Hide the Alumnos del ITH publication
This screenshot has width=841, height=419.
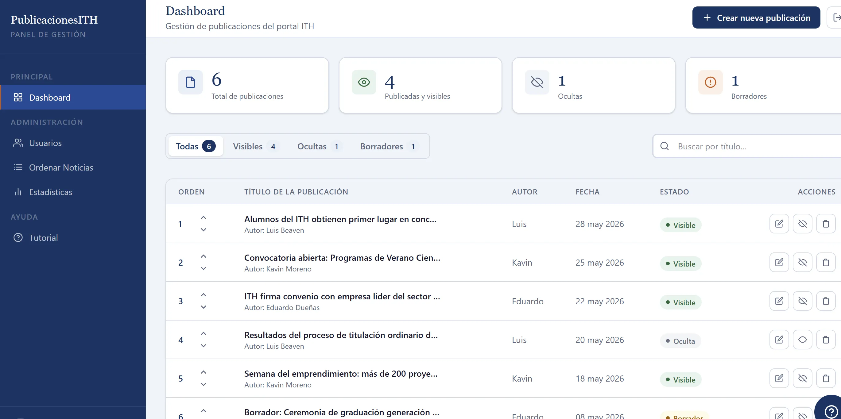802,224
